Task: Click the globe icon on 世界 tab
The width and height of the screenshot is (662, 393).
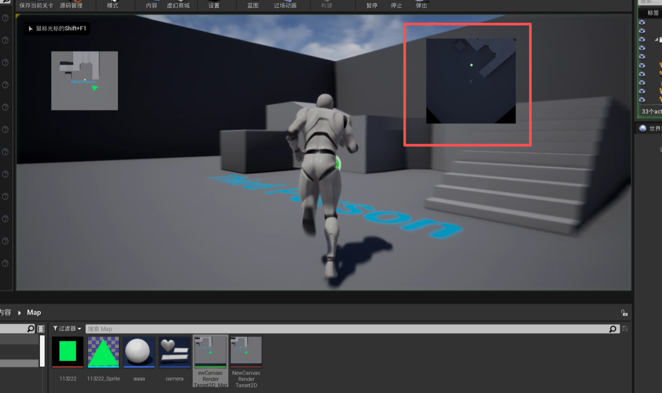Action: pyautogui.click(x=643, y=128)
